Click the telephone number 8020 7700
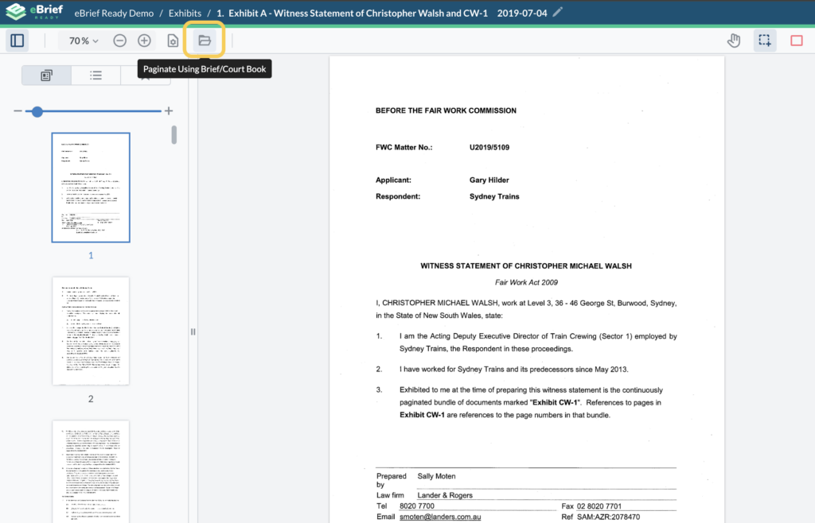 click(417, 506)
